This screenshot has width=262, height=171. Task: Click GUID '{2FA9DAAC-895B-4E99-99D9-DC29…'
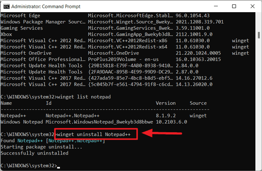(130, 72)
